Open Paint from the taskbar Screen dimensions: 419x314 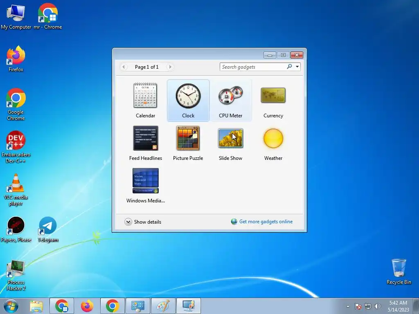(x=163, y=306)
